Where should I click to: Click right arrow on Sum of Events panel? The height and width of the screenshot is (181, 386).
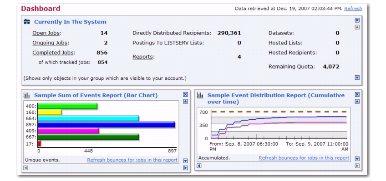click(186, 168)
